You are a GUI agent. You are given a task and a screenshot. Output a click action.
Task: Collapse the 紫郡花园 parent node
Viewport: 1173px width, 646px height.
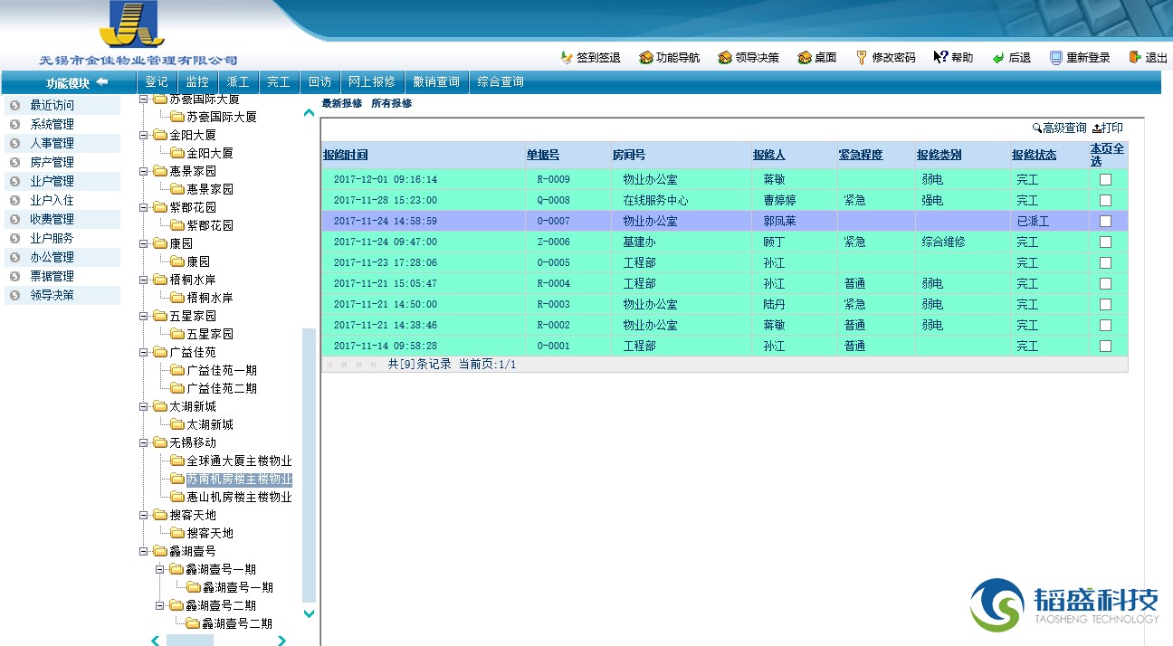click(x=143, y=207)
